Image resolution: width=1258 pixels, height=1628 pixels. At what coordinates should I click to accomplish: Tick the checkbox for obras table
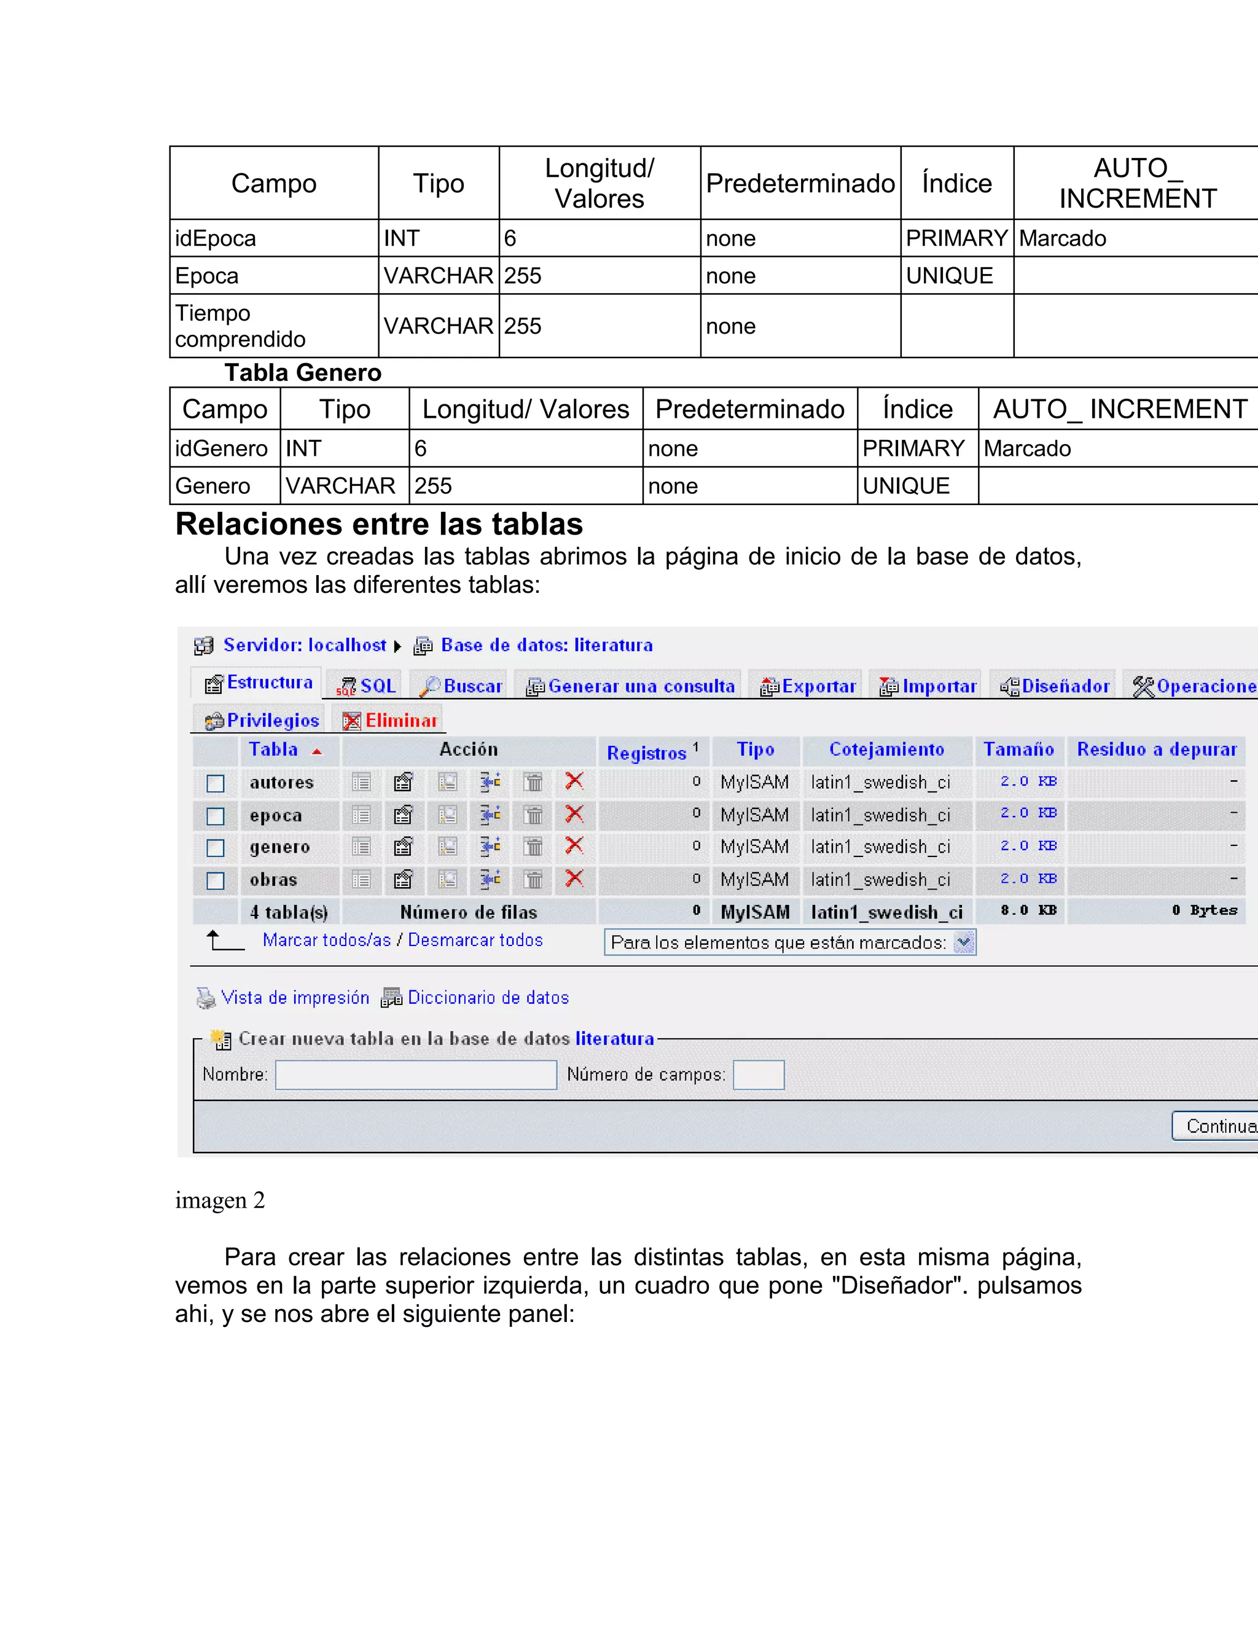pos(216,881)
